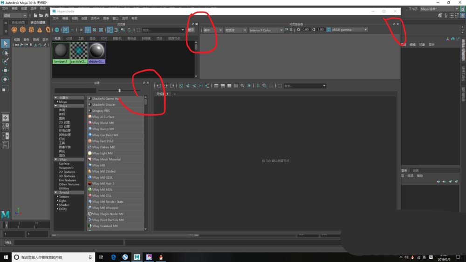The width and height of the screenshot is (466, 262).
Task: Add selected nodes to graph icon
Action: pos(187,86)
